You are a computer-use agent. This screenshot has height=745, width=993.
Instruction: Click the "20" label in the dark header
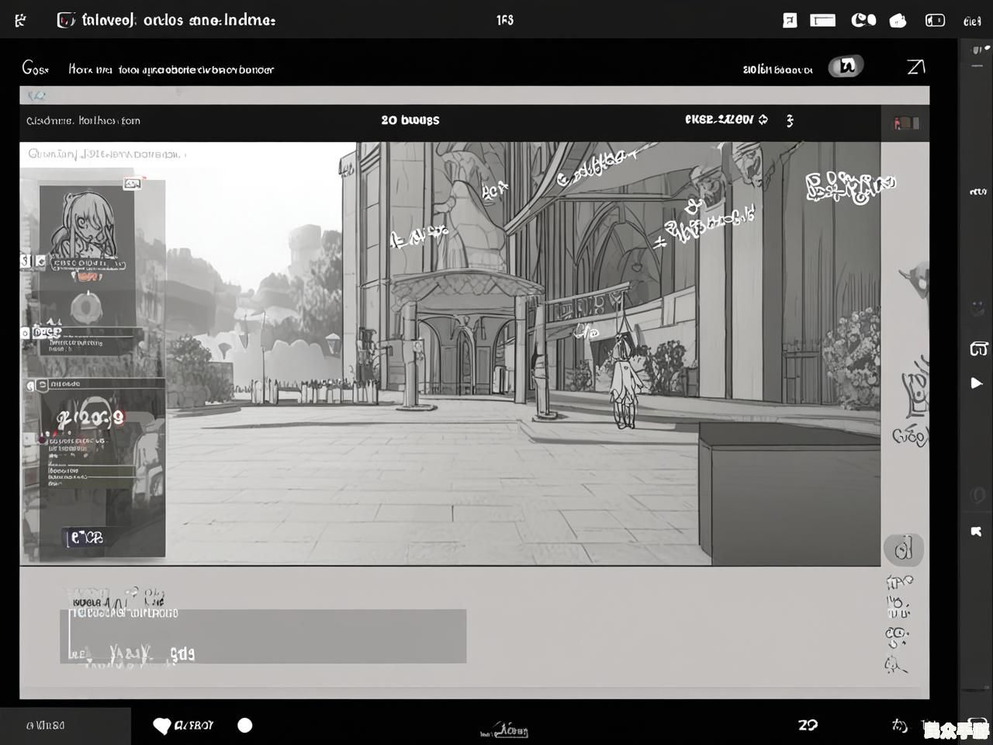410,120
